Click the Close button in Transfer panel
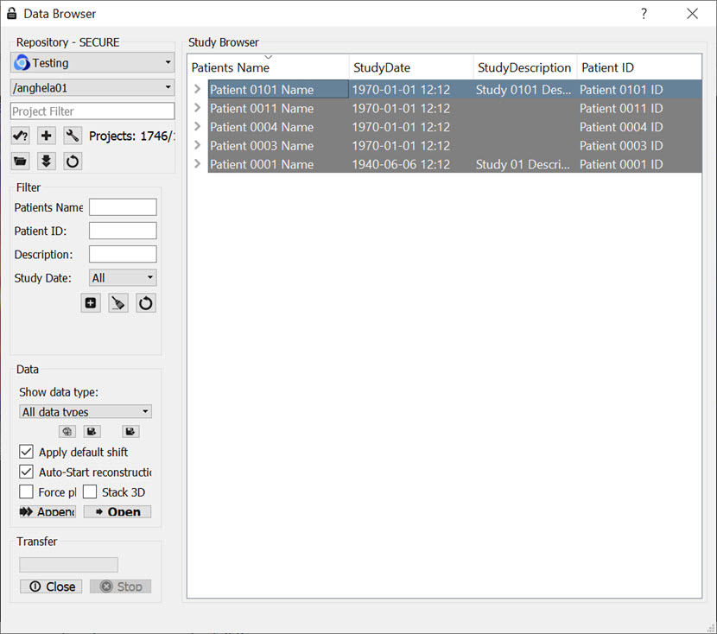The height and width of the screenshot is (634, 717). (51, 586)
